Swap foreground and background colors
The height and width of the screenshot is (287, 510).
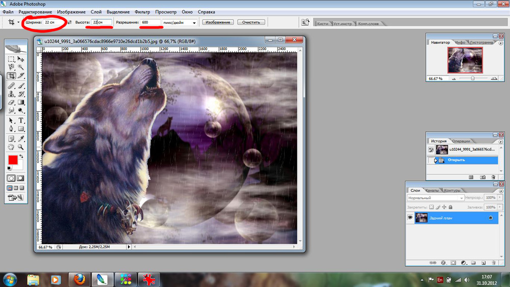(21, 157)
